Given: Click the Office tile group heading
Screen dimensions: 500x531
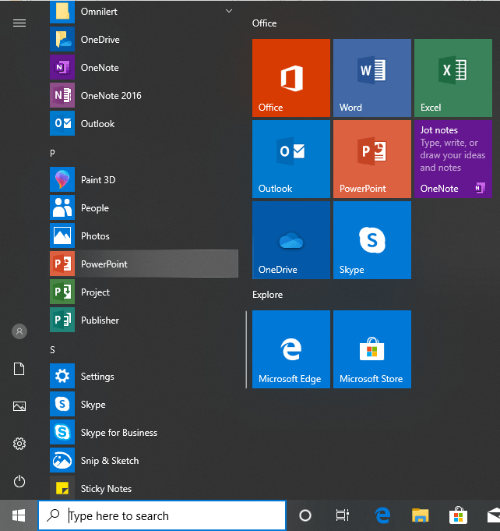Looking at the screenshot, I should [x=264, y=23].
